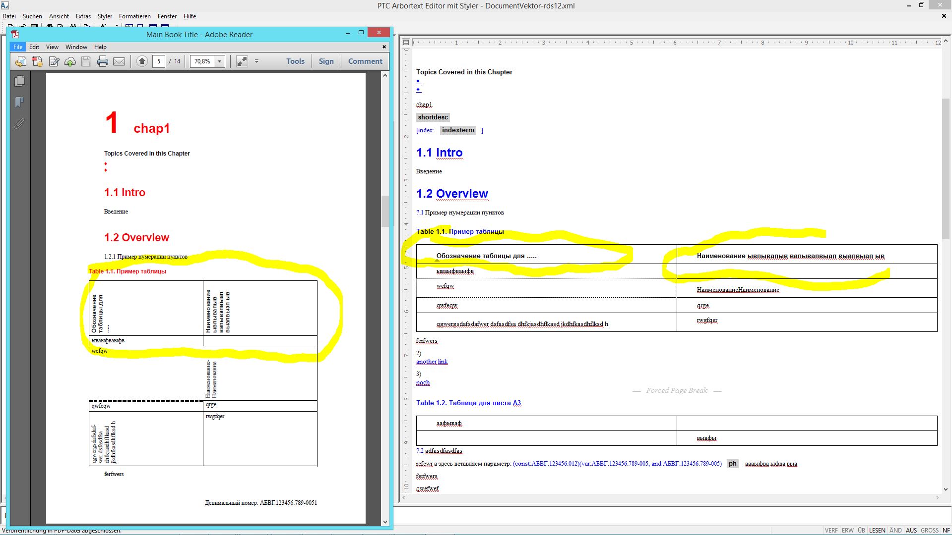Open the Formatieren menu in Arbortext Editor

pos(134,16)
